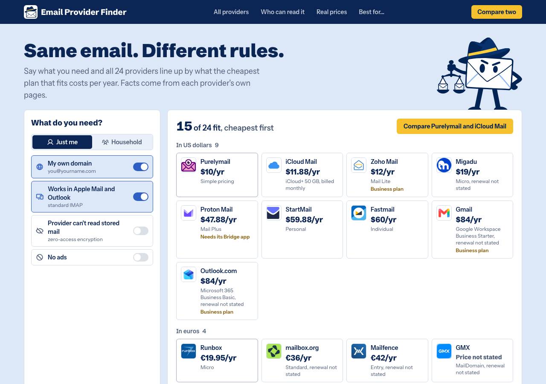This screenshot has height=384, width=546.
Task: Click the globe icon beside My own domain
Action: (x=40, y=167)
